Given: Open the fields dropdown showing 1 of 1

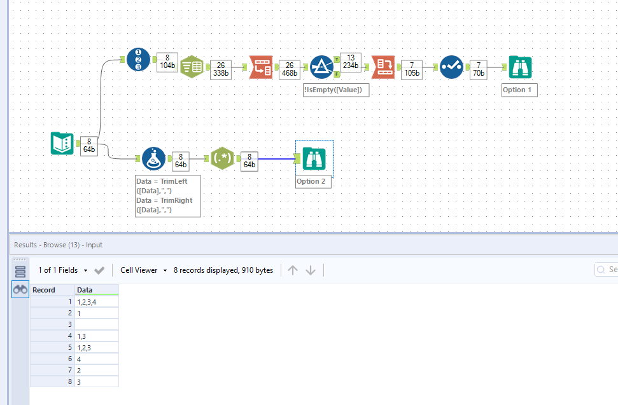Looking at the screenshot, I should pos(70,270).
